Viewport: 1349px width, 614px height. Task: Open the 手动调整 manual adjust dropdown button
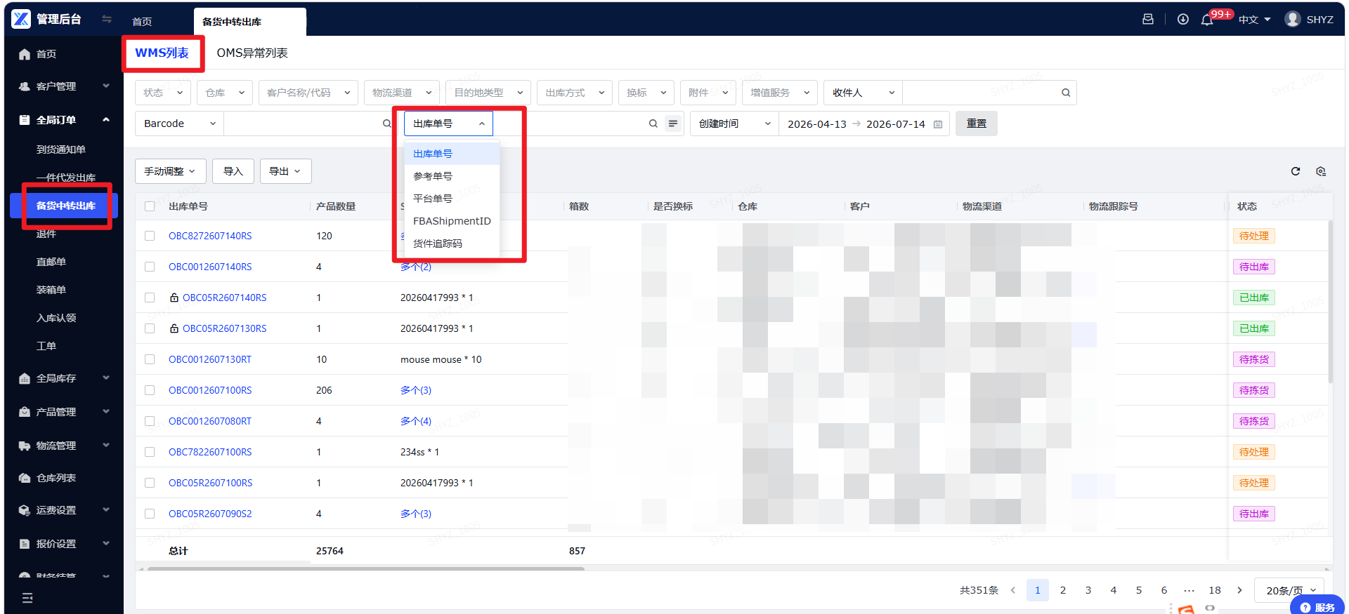tap(171, 171)
